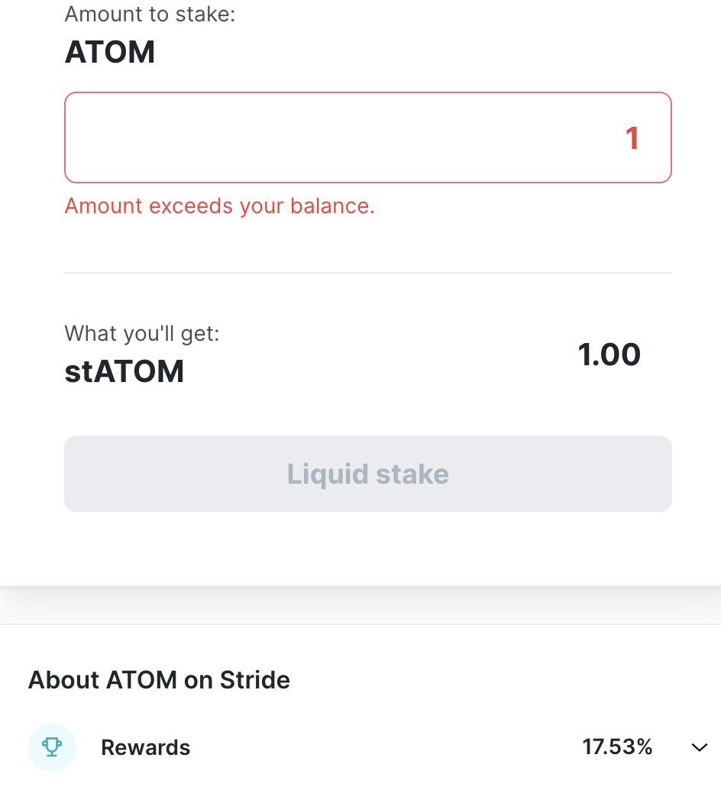The width and height of the screenshot is (721, 787).
Task: Open Rewards details via the down arrow
Action: 700,747
